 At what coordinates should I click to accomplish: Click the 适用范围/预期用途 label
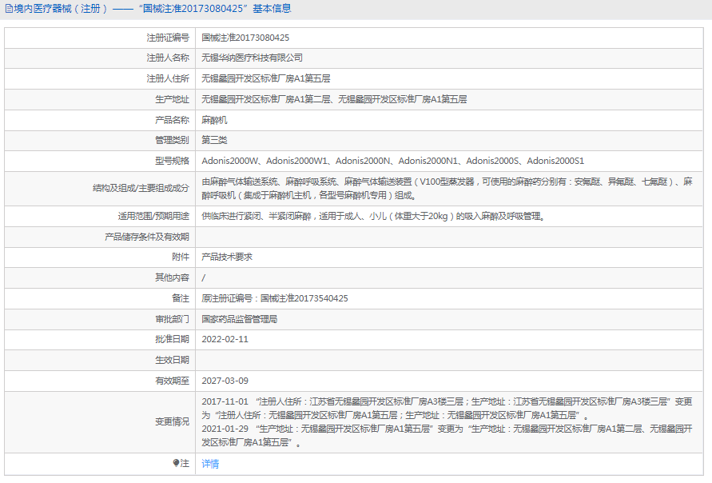[153, 216]
